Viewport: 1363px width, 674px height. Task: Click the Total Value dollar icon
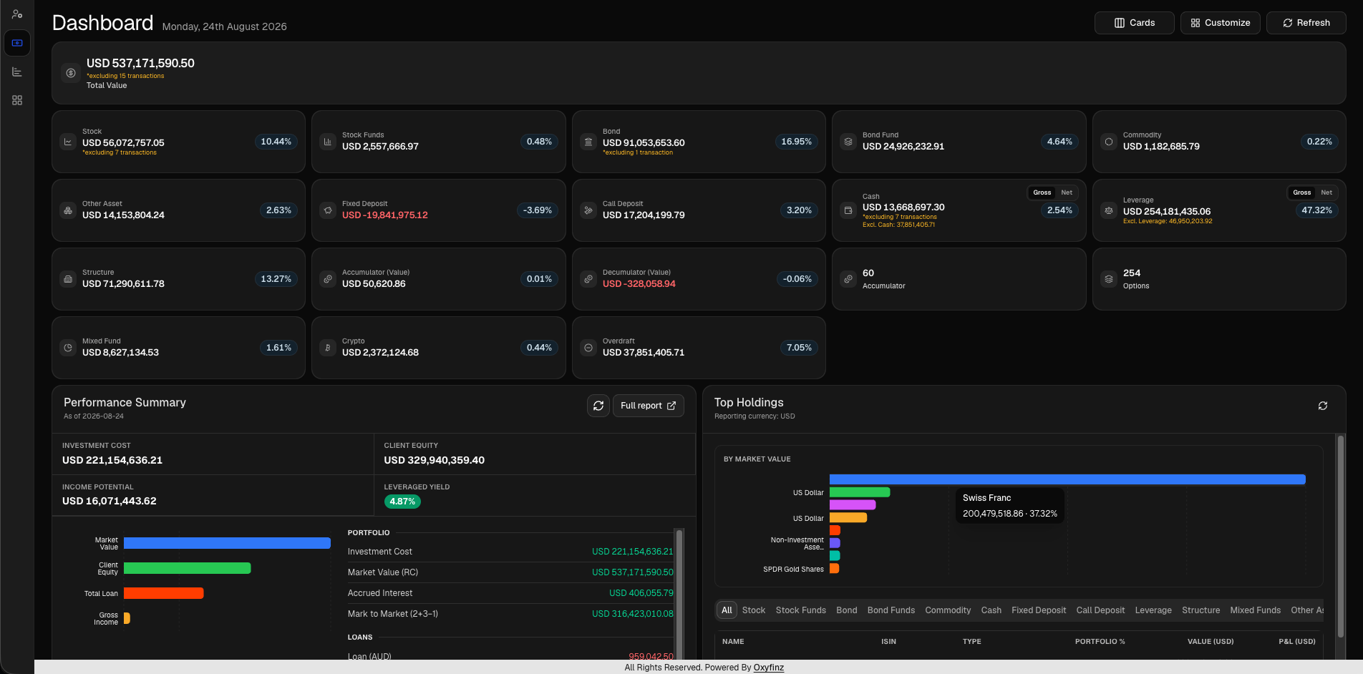[70, 73]
